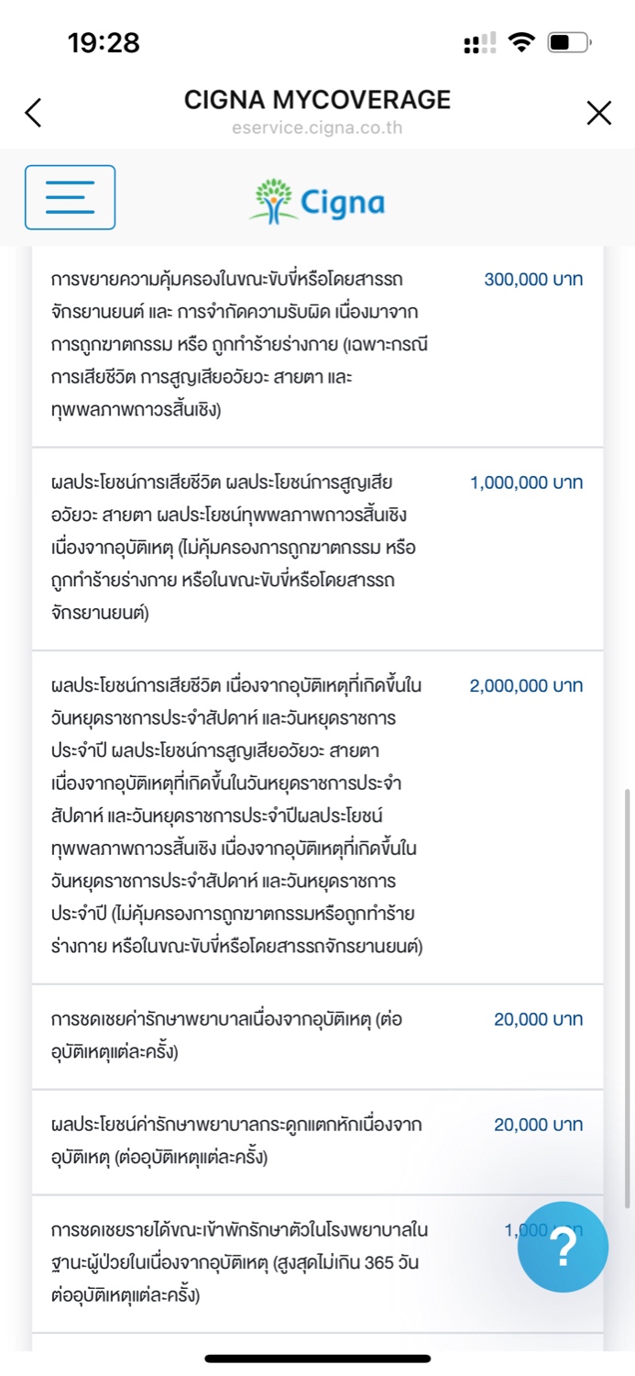Viewport: 635px width, 1376px height.
Task: Tap the 19:28 clock in status bar
Action: click(x=104, y=42)
